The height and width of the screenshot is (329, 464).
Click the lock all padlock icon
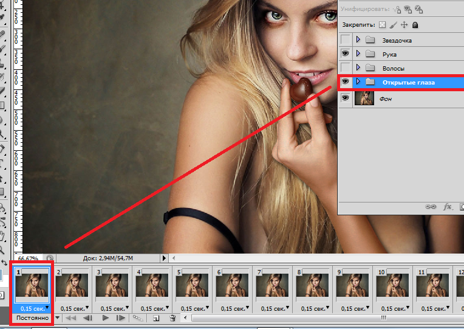[415, 25]
